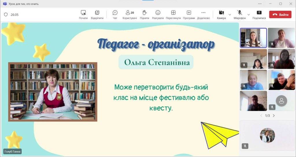
Task: Leave the meeting with Вийти button
Action: [x=280, y=14]
